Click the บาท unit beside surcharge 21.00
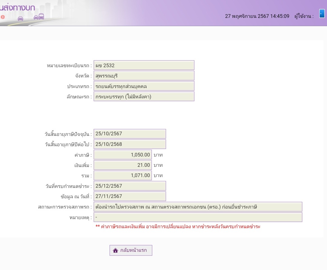 pos(158,165)
